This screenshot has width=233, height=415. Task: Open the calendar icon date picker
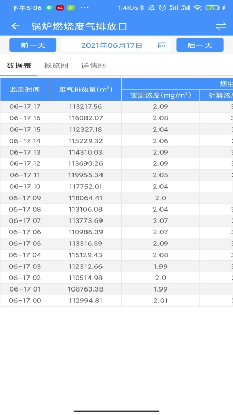[162, 45]
